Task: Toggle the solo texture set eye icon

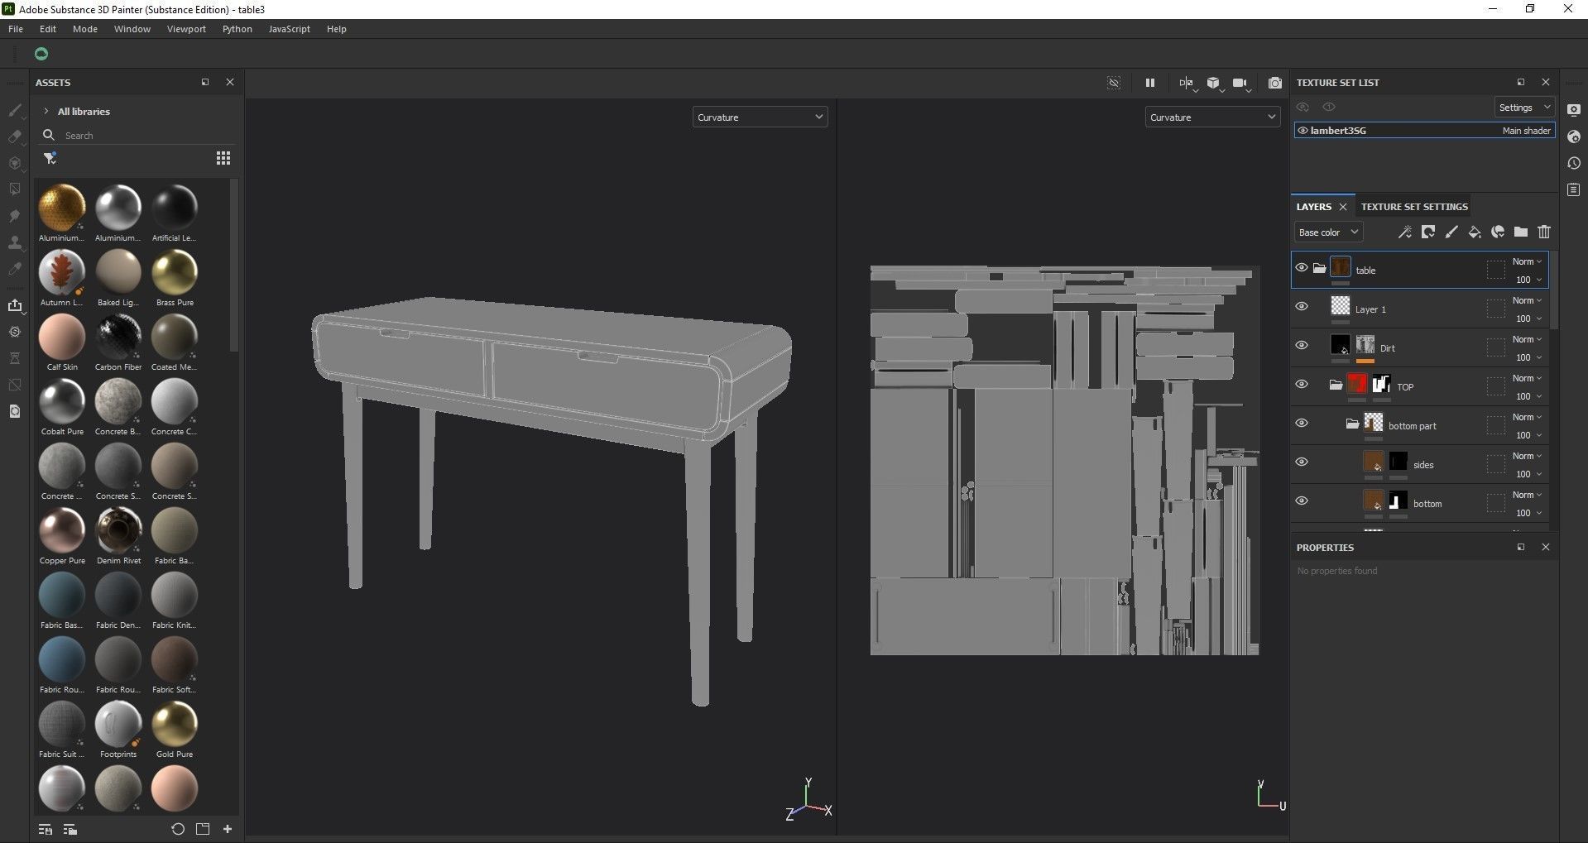Action: [x=1329, y=108]
